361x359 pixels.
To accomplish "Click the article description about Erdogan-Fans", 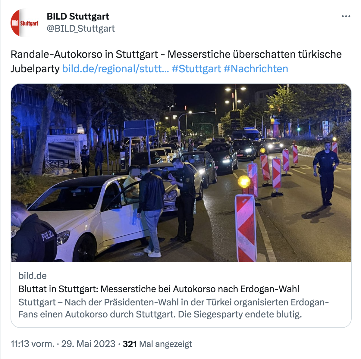I will tap(173, 308).
